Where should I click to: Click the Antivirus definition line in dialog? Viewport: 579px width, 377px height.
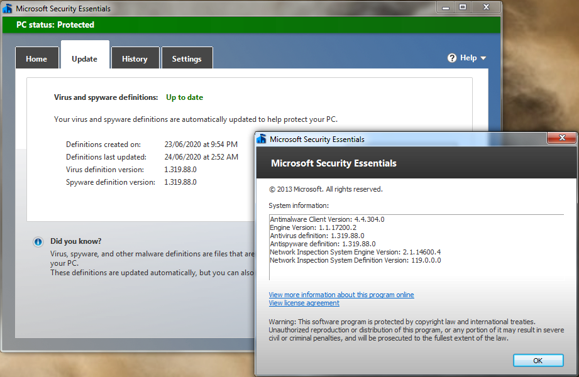point(317,236)
